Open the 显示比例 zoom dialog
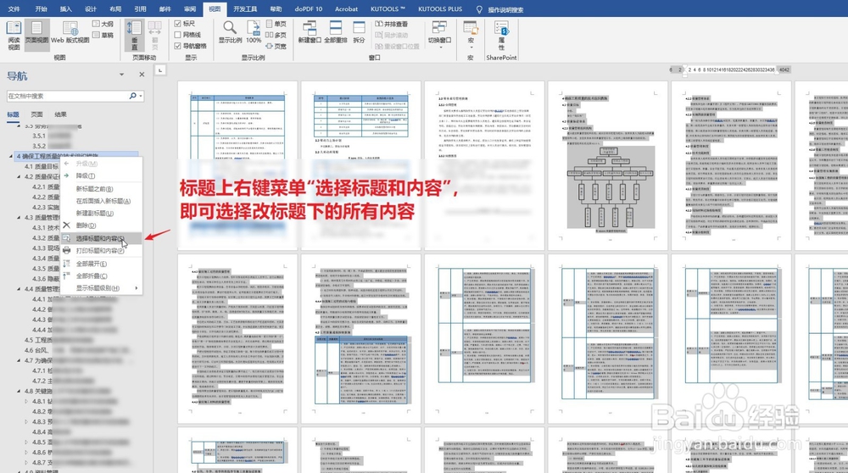This screenshot has height=473, width=848. tap(230, 32)
